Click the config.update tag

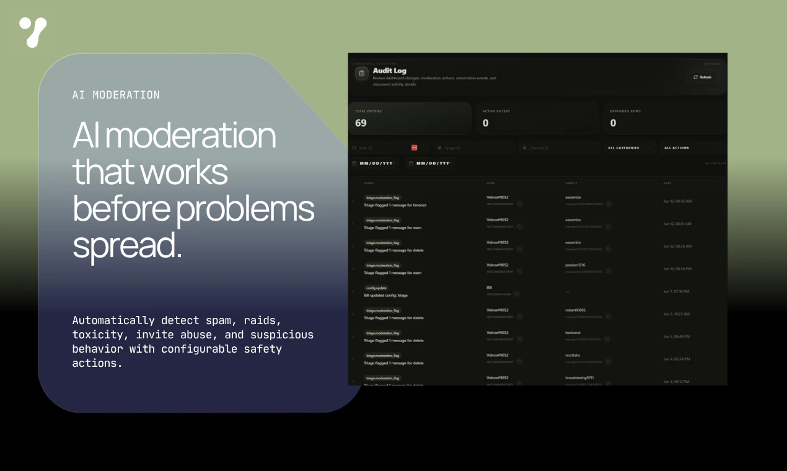pyautogui.click(x=377, y=288)
